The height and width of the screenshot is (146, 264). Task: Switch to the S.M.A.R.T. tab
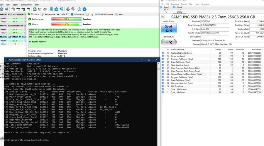point(63,14)
